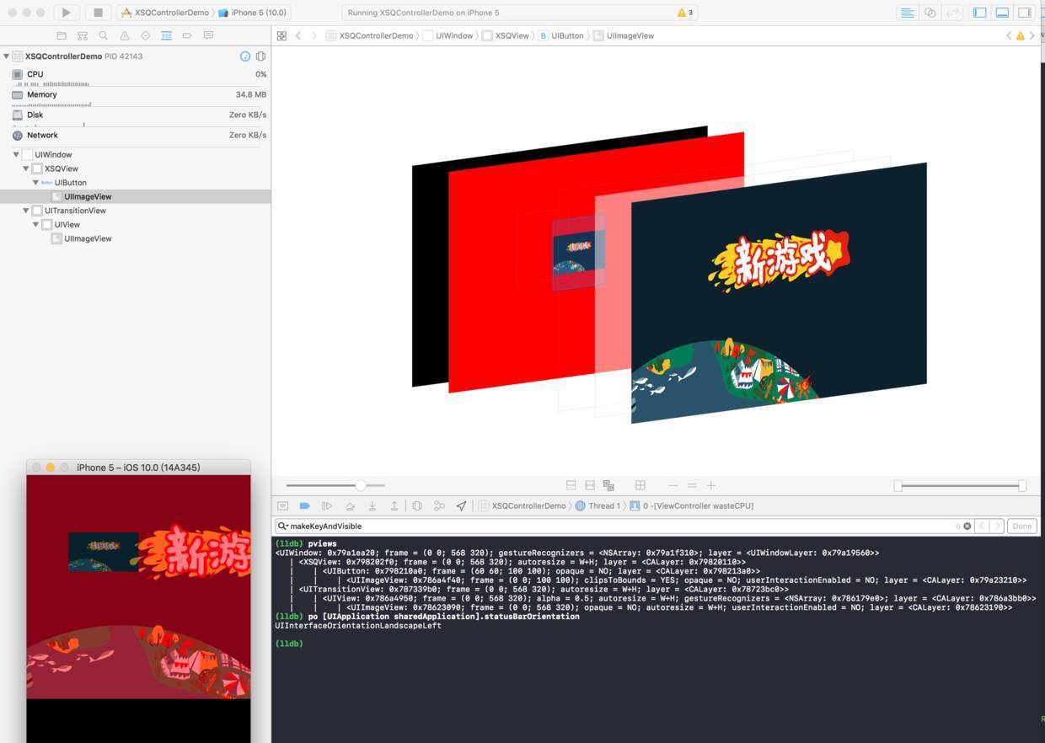
Task: Open the Debug navigator tab icon
Action: 166,35
